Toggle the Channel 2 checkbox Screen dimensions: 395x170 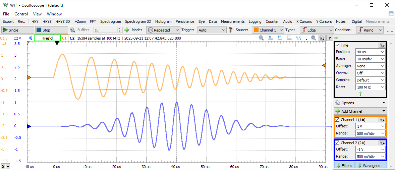coord(338,143)
